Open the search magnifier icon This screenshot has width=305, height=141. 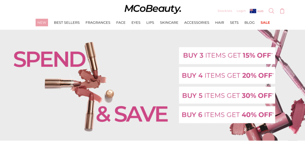271,11
